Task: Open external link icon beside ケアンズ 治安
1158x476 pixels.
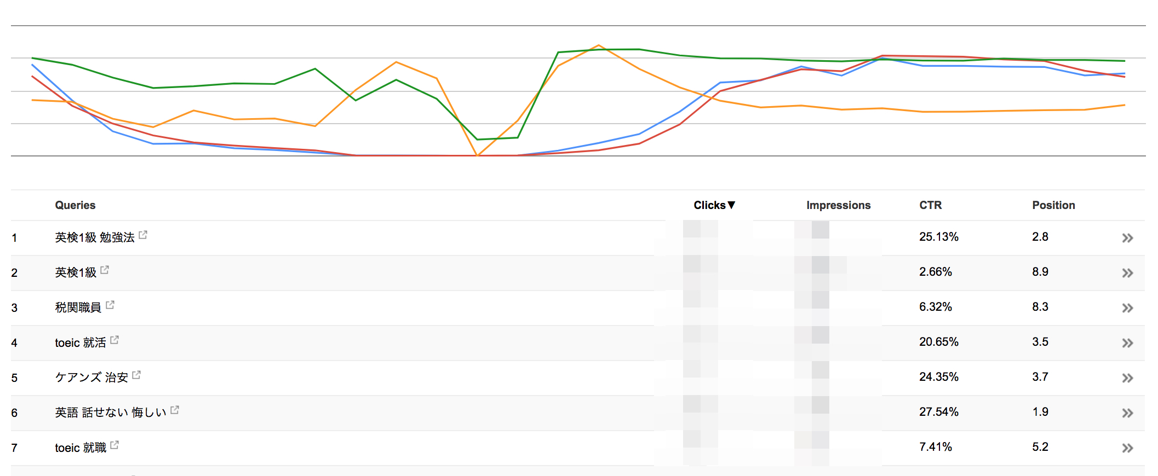Action: click(136, 375)
